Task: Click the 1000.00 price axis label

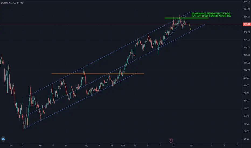Action: pos(247,70)
